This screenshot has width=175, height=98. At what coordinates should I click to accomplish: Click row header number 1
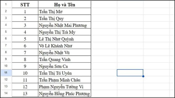pyautogui.click(x=6, y=4)
